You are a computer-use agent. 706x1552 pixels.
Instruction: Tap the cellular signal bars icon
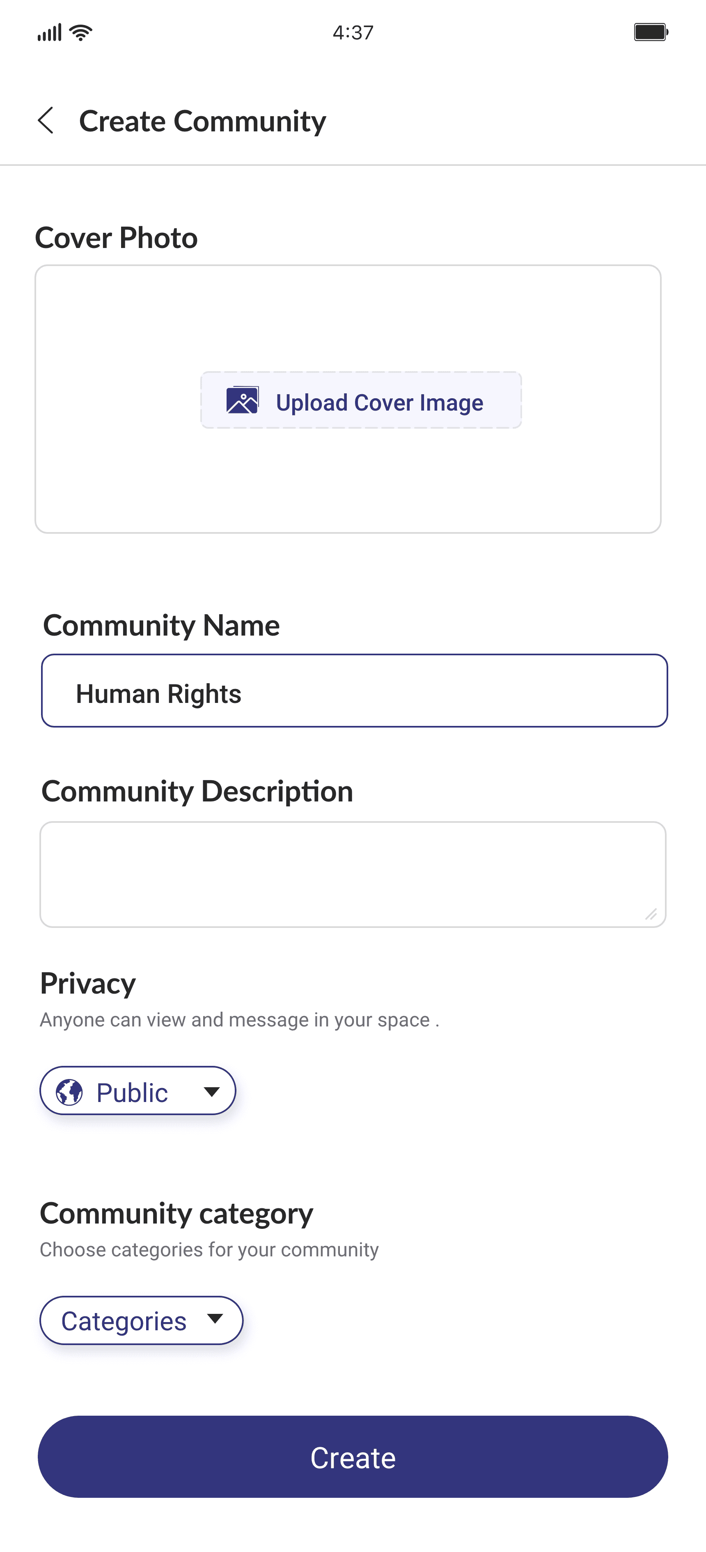pos(49,32)
